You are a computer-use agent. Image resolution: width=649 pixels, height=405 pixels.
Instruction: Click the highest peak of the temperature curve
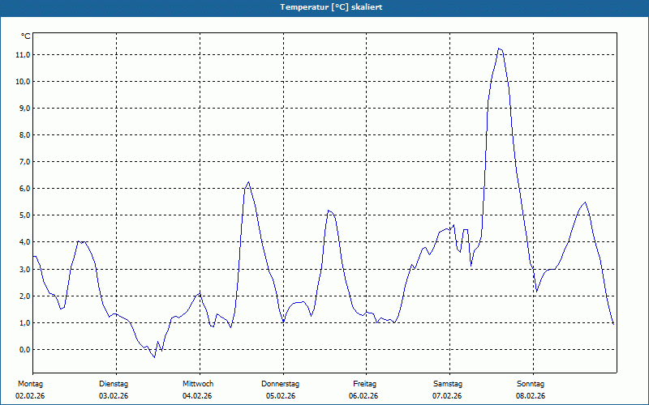pyautogui.click(x=499, y=49)
